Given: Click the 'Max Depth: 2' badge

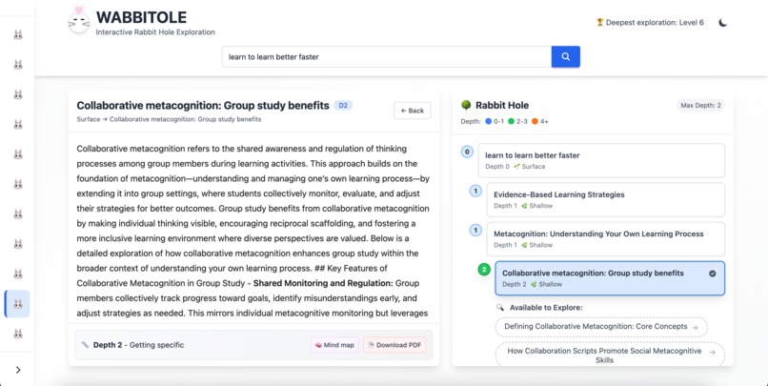Looking at the screenshot, I should point(700,106).
